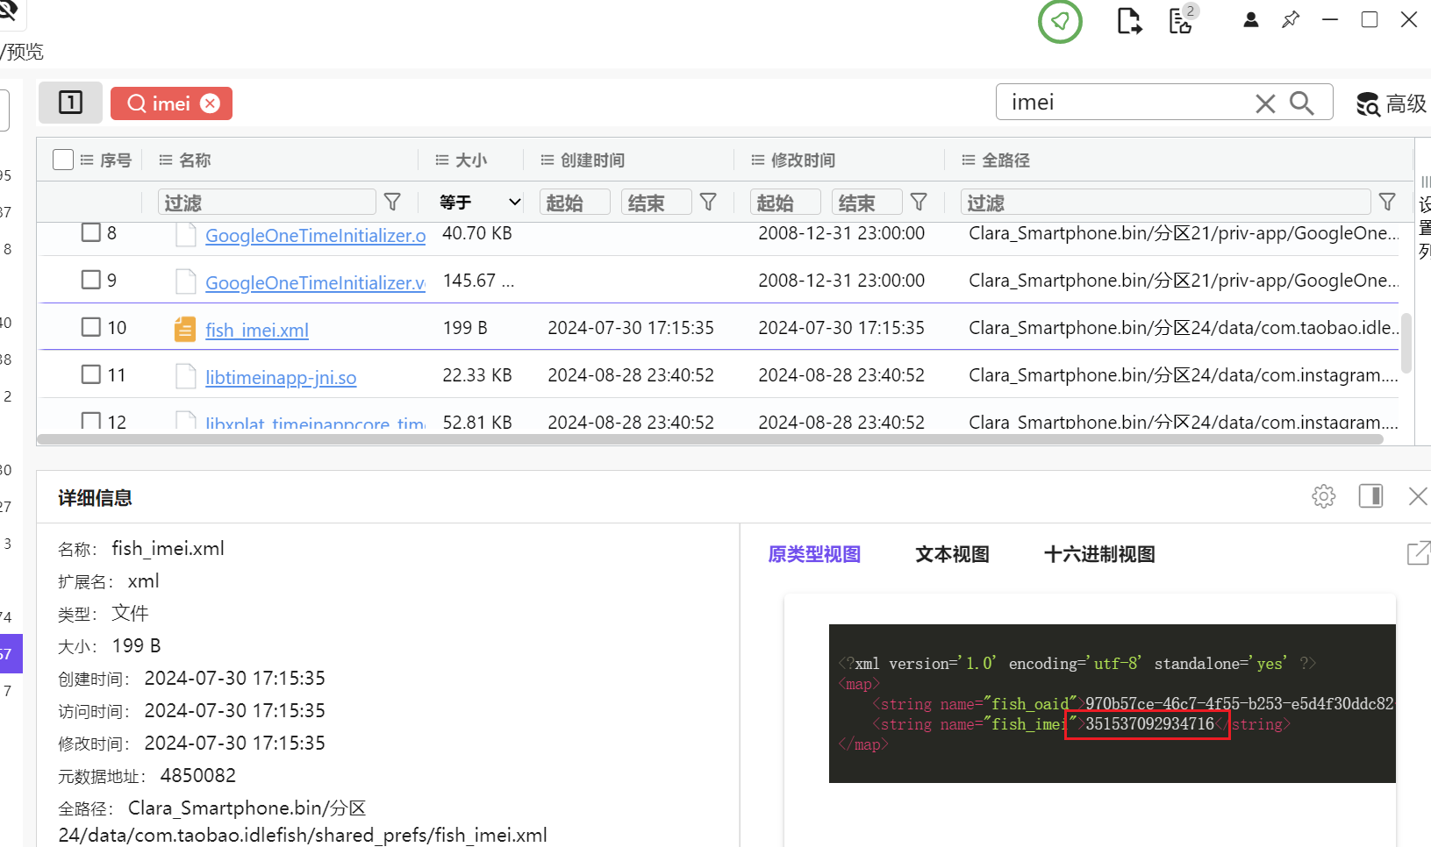Open the details panel settings gear

tap(1323, 496)
